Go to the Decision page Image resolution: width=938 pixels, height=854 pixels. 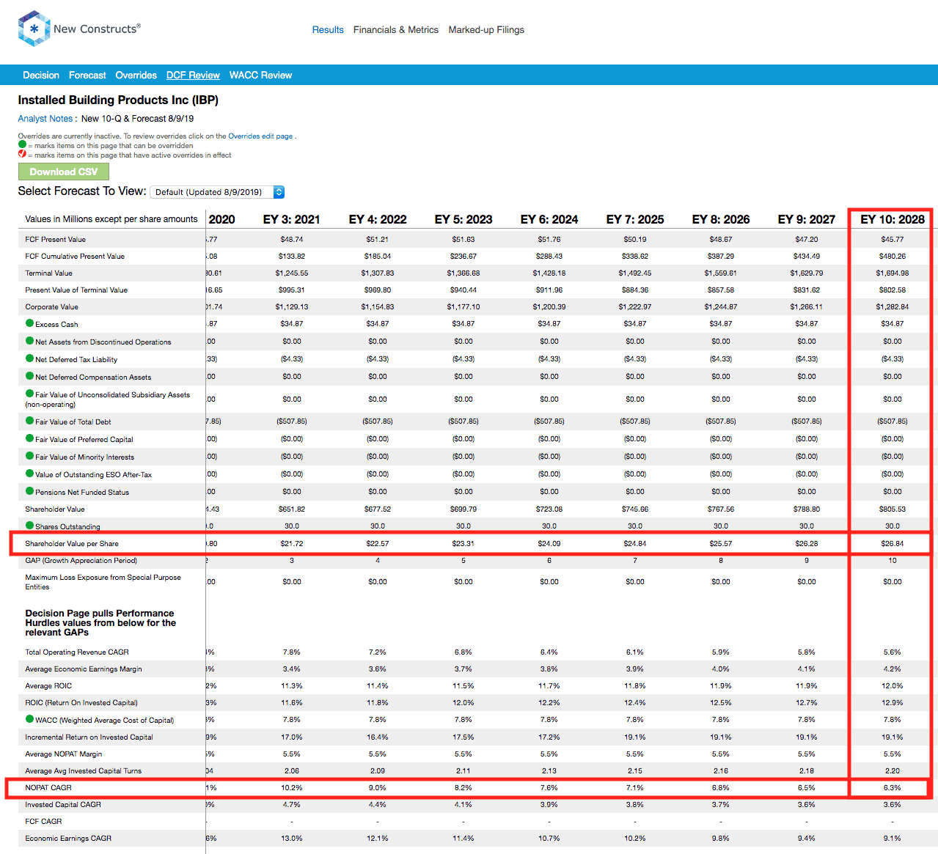41,76
